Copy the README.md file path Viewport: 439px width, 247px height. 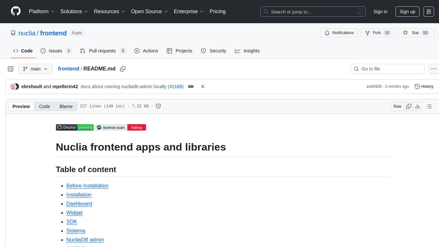(123, 69)
